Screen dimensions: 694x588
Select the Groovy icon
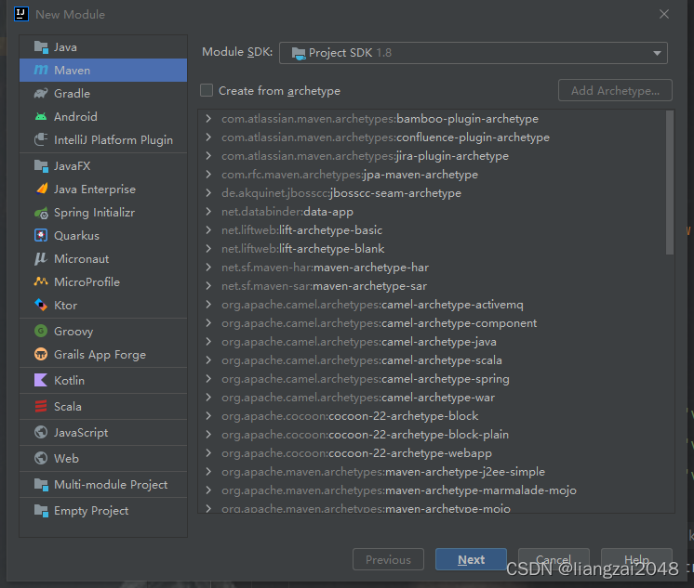click(41, 331)
